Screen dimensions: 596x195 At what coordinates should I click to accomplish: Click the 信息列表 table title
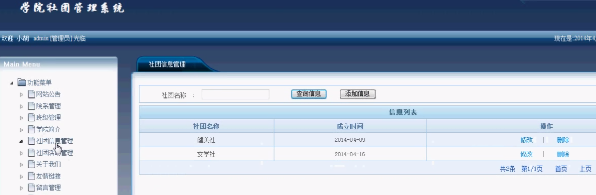pyautogui.click(x=403, y=112)
